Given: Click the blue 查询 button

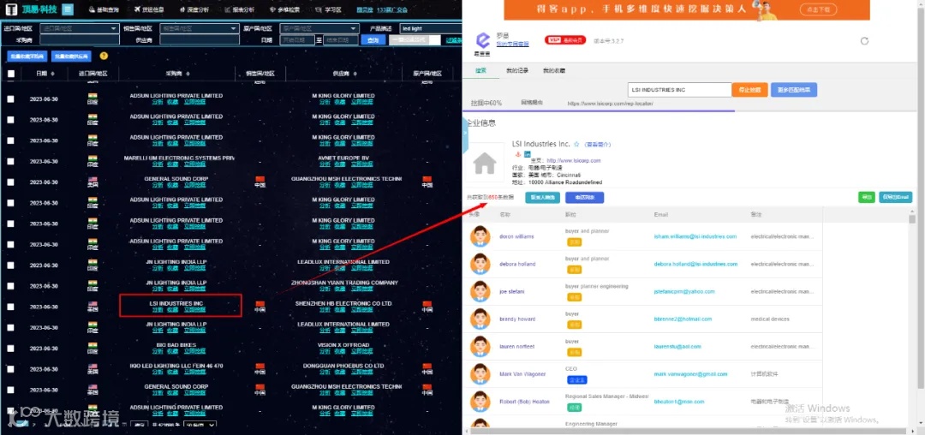Looking at the screenshot, I should coord(373,40).
